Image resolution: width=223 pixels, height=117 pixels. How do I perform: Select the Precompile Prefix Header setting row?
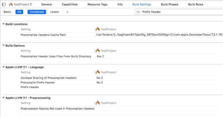click(38, 82)
